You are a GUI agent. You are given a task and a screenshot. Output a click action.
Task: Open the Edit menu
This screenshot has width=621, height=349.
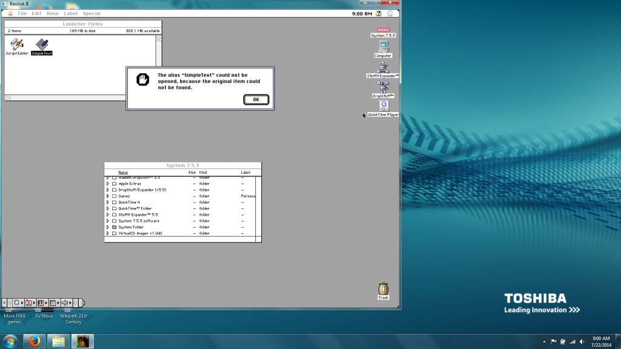(x=36, y=13)
